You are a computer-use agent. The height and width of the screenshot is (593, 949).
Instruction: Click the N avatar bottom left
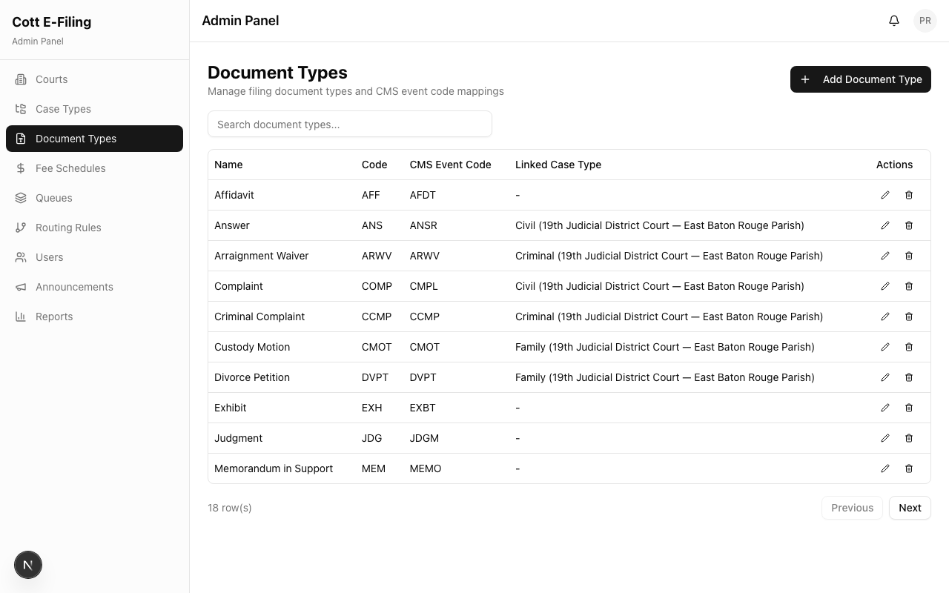click(x=28, y=565)
